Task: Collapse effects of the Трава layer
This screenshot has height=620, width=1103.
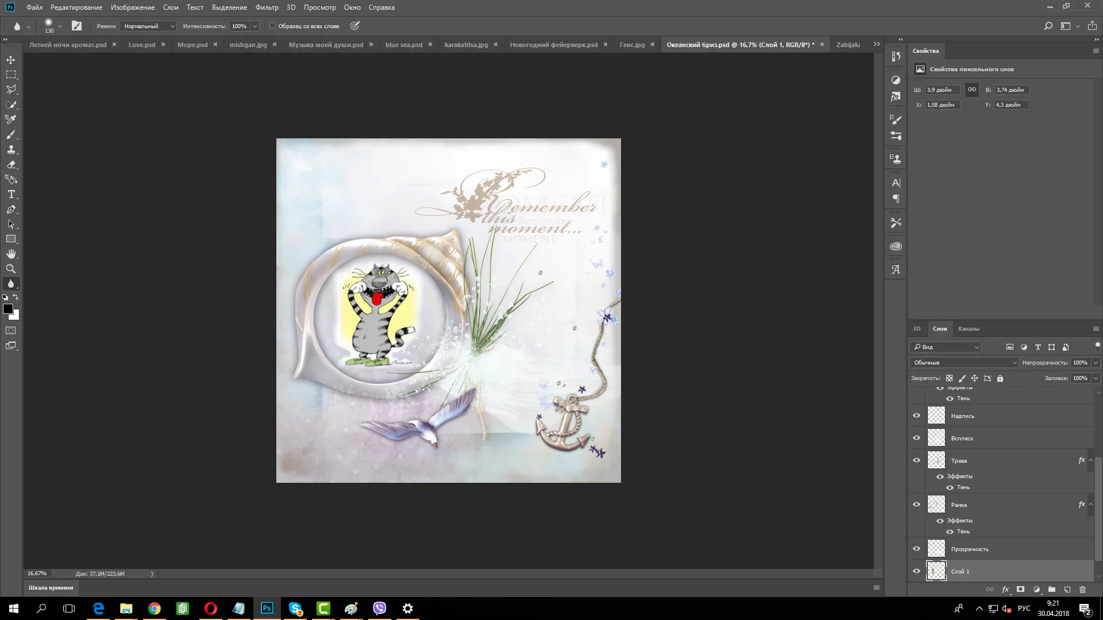Action: [x=1090, y=460]
